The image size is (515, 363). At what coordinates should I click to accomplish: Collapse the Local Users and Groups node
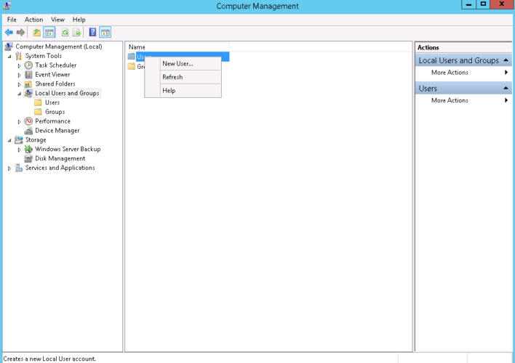(20, 94)
